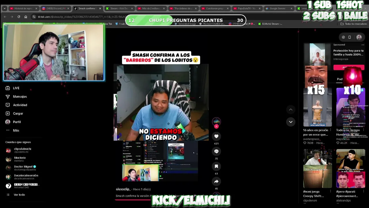Open the sponsored 'Protección hoy para tu familia' ad
The width and height of the screenshot is (369, 208).
348,53
